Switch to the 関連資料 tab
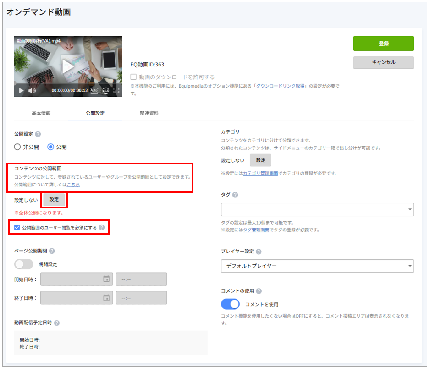 [149, 114]
